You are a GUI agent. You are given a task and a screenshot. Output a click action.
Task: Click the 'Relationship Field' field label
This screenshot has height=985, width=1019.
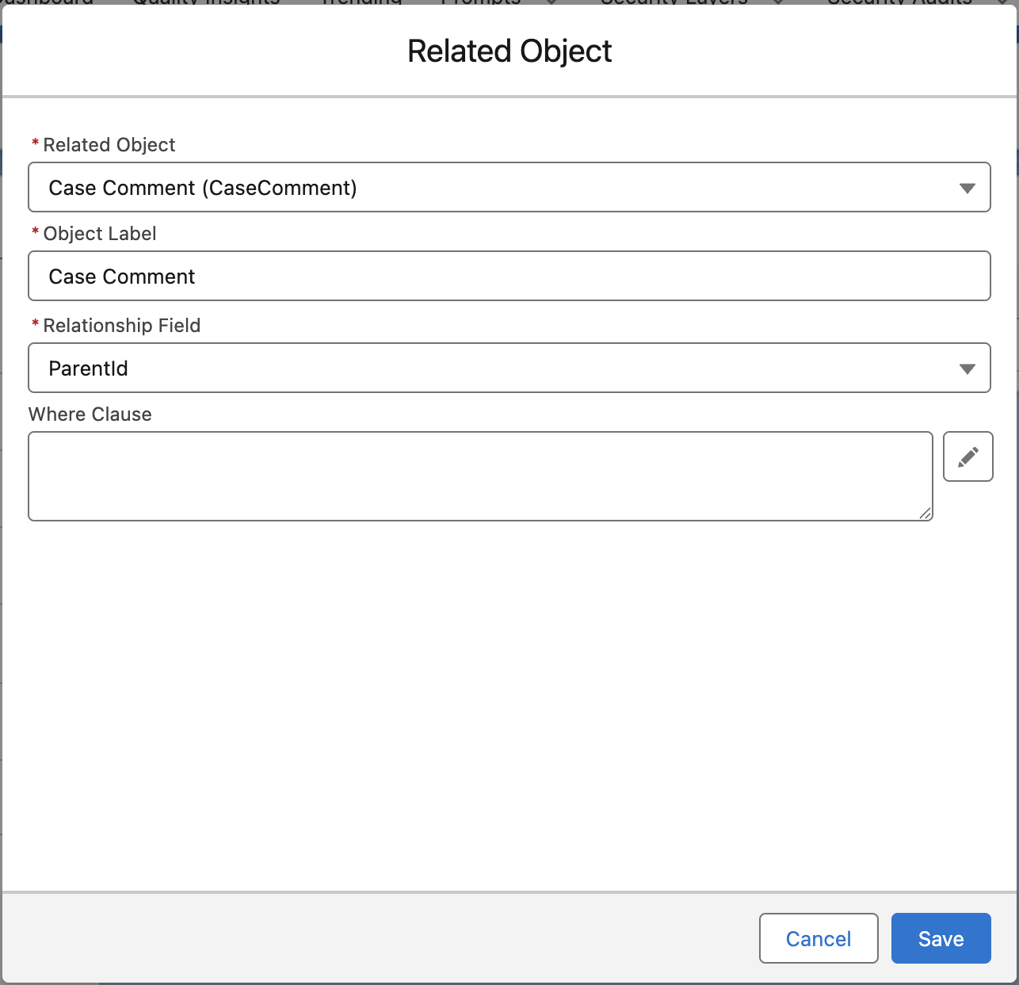[122, 326]
